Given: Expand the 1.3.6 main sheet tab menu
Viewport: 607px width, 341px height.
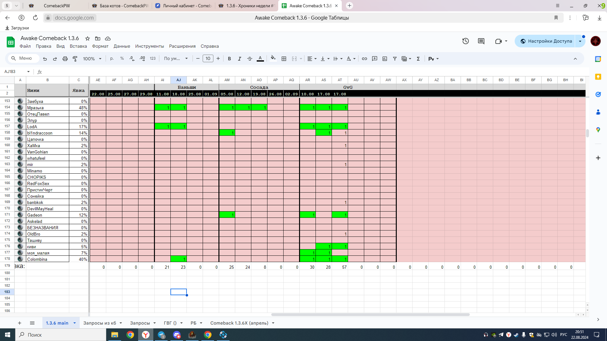Looking at the screenshot, I should [x=75, y=323].
